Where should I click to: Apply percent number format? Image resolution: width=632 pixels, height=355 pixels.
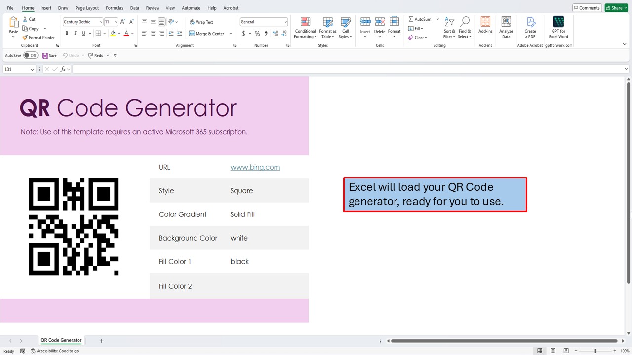[x=257, y=33]
